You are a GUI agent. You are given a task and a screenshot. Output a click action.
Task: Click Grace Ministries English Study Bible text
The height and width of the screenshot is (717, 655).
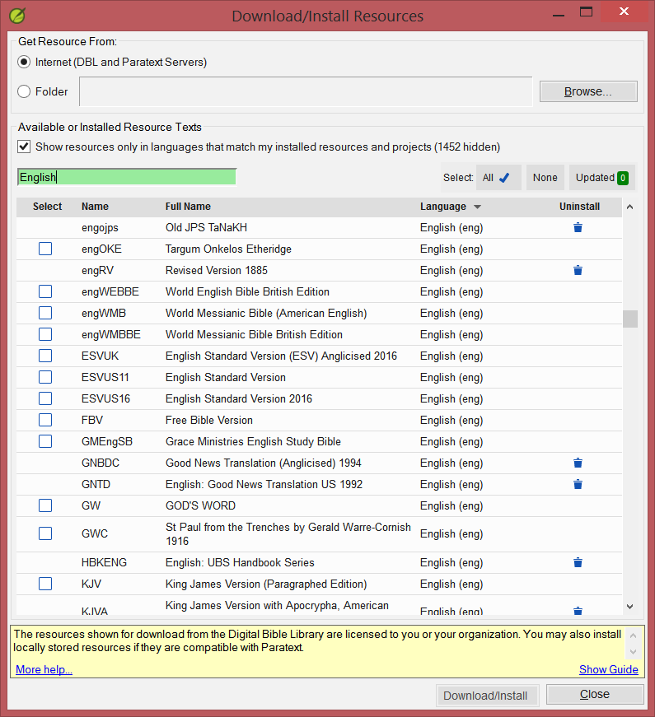[x=253, y=441]
